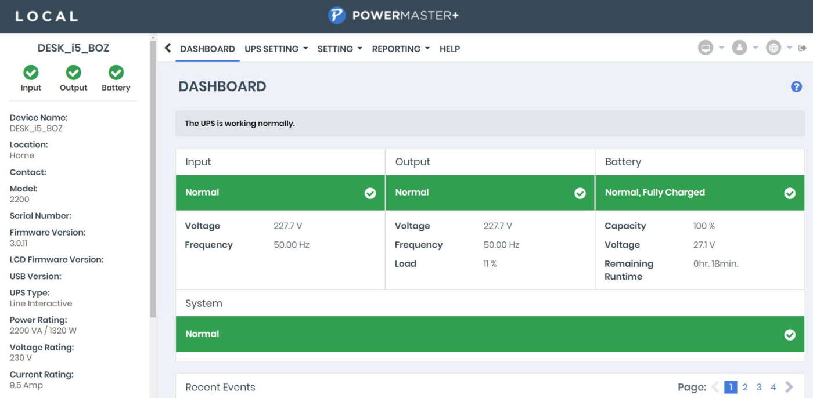This screenshot has height=398, width=813.
Task: Collapse the sidebar with the left chevron
Action: click(x=168, y=48)
